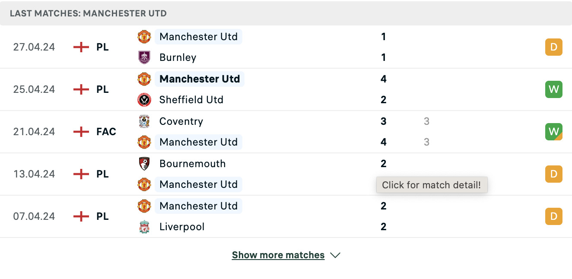This screenshot has height=279, width=572.
Task: Click the D badge for Liverpool match
Action: tap(554, 216)
